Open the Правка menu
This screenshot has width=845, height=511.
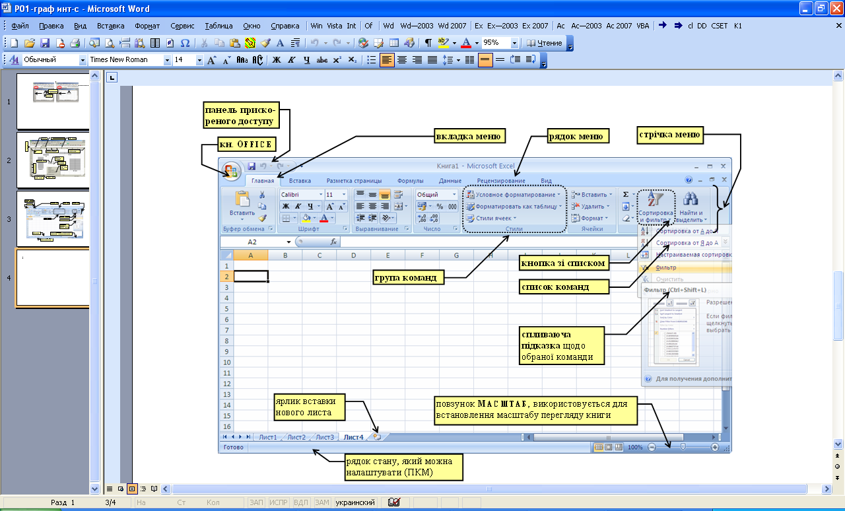click(x=51, y=26)
